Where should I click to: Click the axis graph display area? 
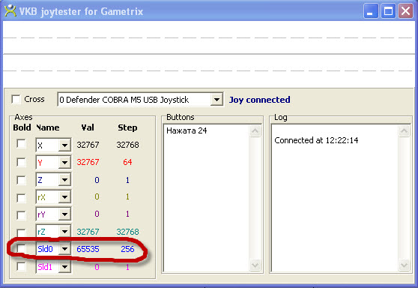point(208,54)
